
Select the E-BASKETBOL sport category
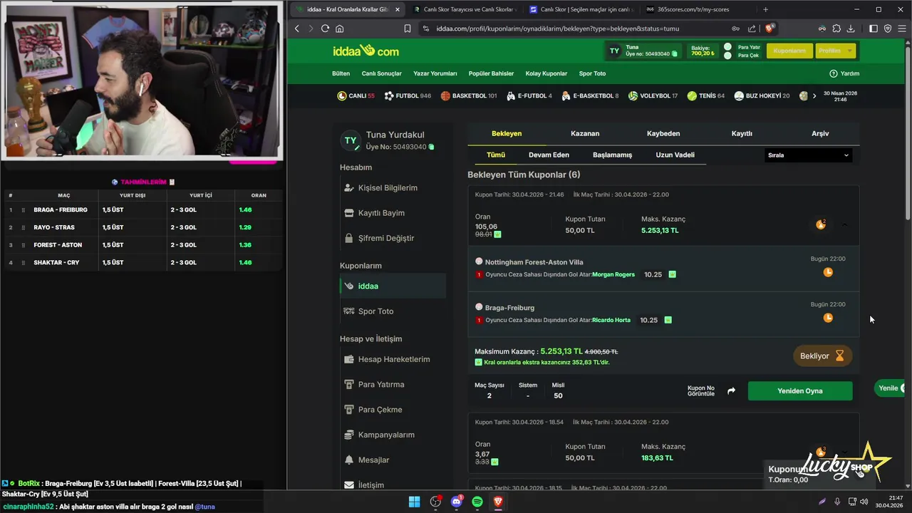point(590,95)
